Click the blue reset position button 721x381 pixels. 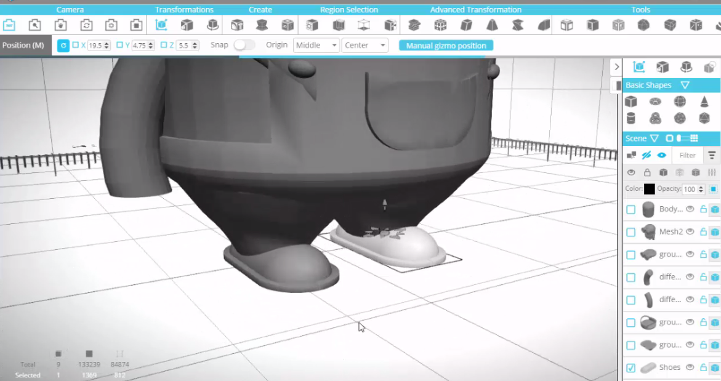point(63,46)
